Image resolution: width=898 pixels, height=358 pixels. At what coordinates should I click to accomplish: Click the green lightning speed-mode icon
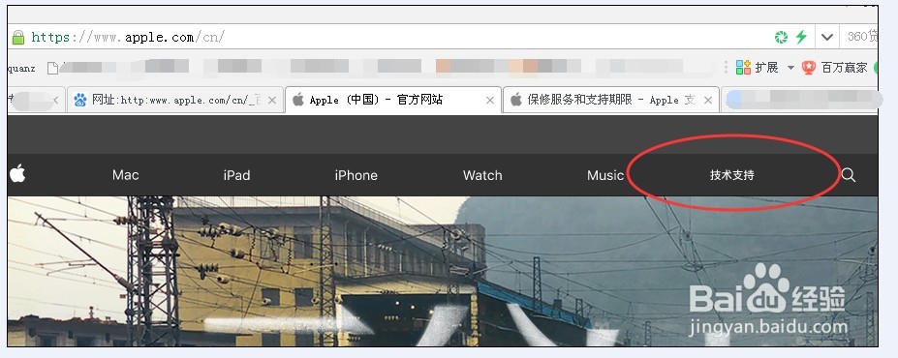coord(801,37)
